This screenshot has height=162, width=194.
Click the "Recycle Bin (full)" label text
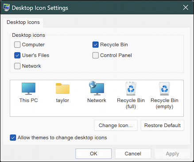(131, 103)
